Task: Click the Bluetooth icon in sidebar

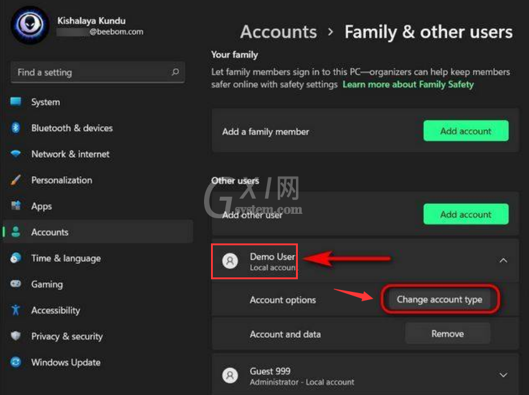Action: pos(16,128)
